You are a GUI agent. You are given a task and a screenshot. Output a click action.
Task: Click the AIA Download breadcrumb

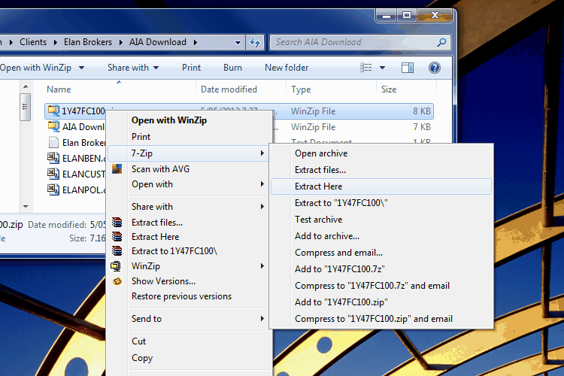[158, 42]
